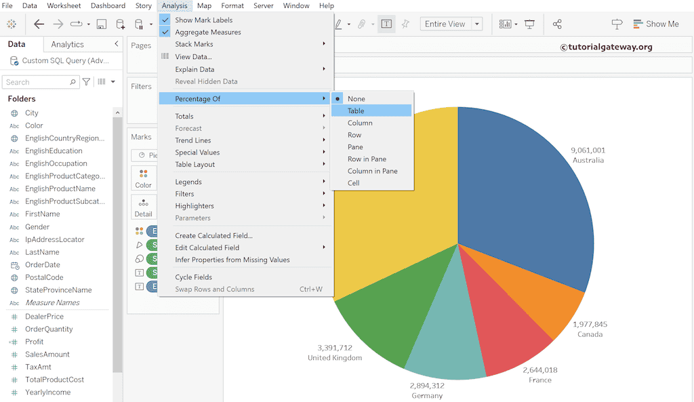Click the Share workbook icon
694x402 pixels.
(558, 24)
